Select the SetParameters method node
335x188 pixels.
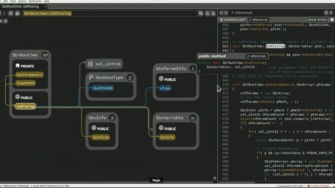pyautogui.click(x=29, y=75)
